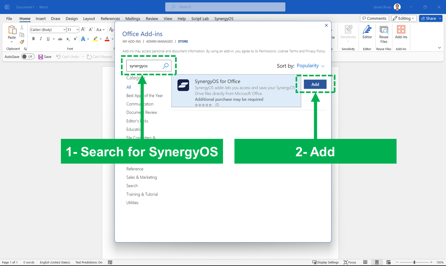
Task: Toggle Text Predictions status
Action: point(89,262)
